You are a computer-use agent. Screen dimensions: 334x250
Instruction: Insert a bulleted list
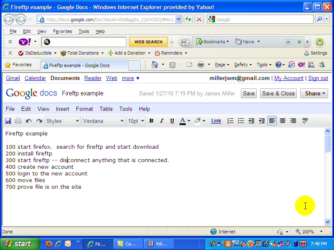241,121
